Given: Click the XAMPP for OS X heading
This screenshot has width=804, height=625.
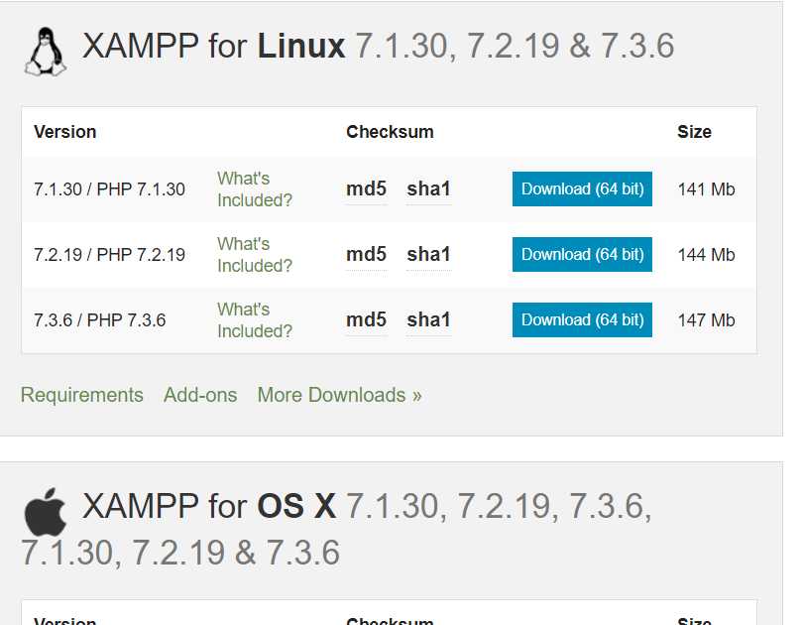Looking at the screenshot, I should (336, 529).
